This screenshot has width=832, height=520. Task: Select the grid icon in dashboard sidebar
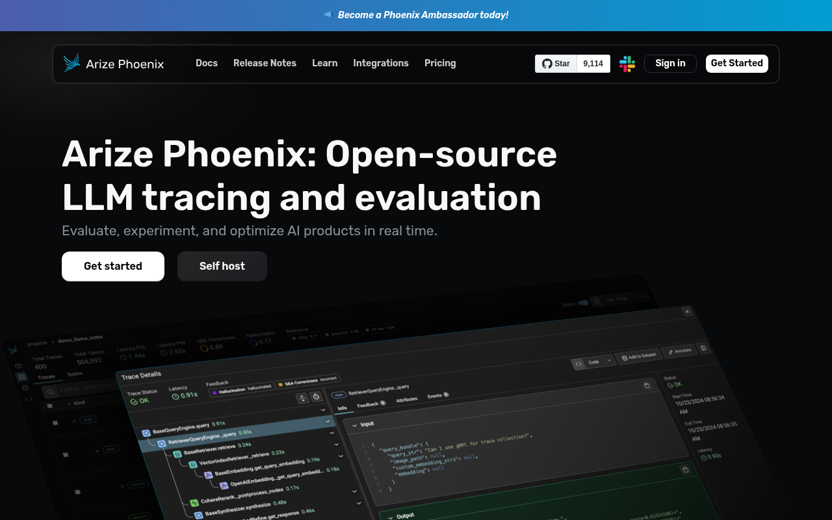click(x=21, y=377)
